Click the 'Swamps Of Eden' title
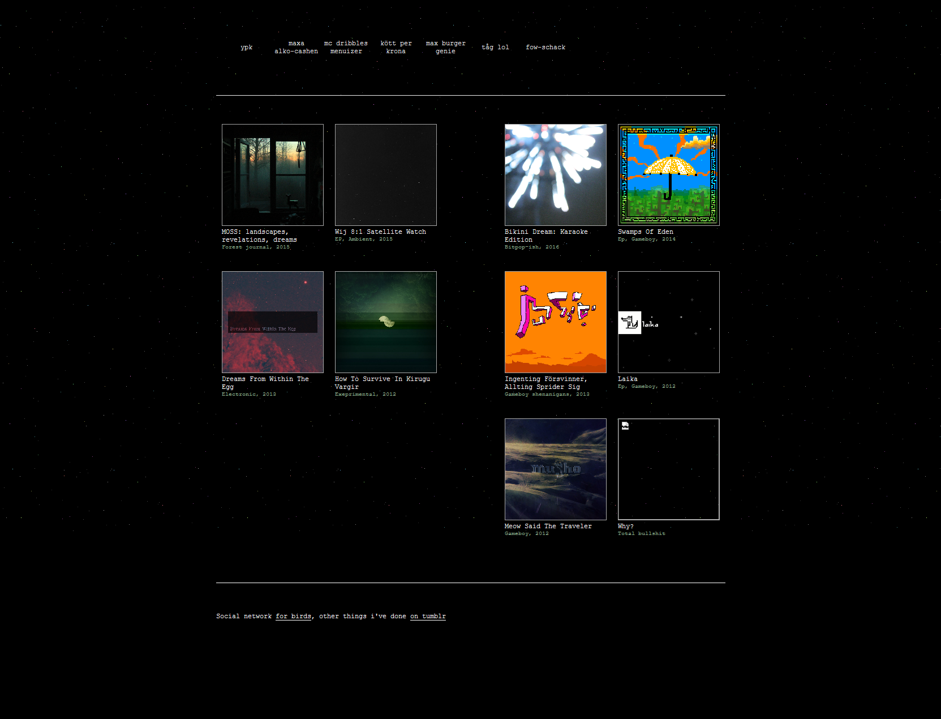The image size is (941, 719). coord(646,232)
